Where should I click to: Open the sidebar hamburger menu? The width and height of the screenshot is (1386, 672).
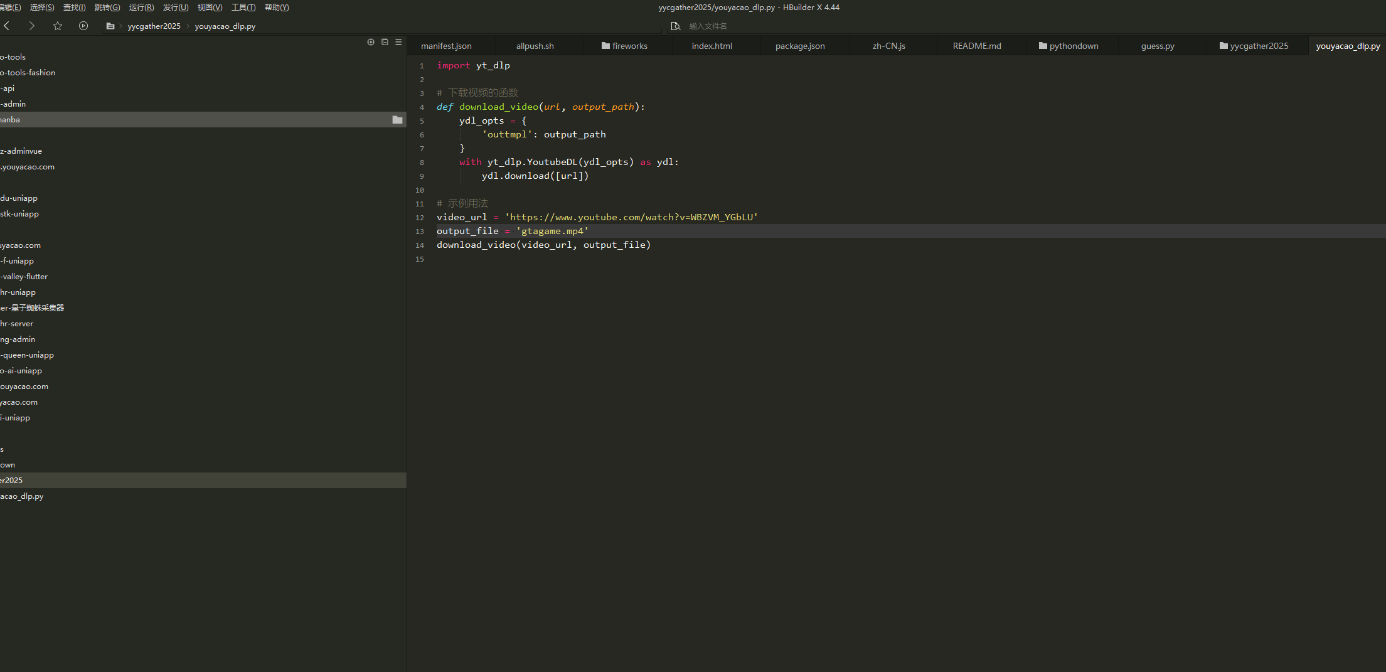398,42
